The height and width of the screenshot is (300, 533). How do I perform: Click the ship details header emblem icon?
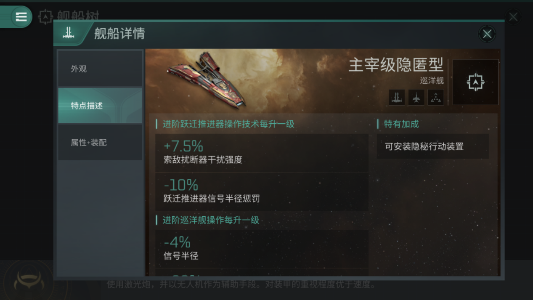(68, 34)
